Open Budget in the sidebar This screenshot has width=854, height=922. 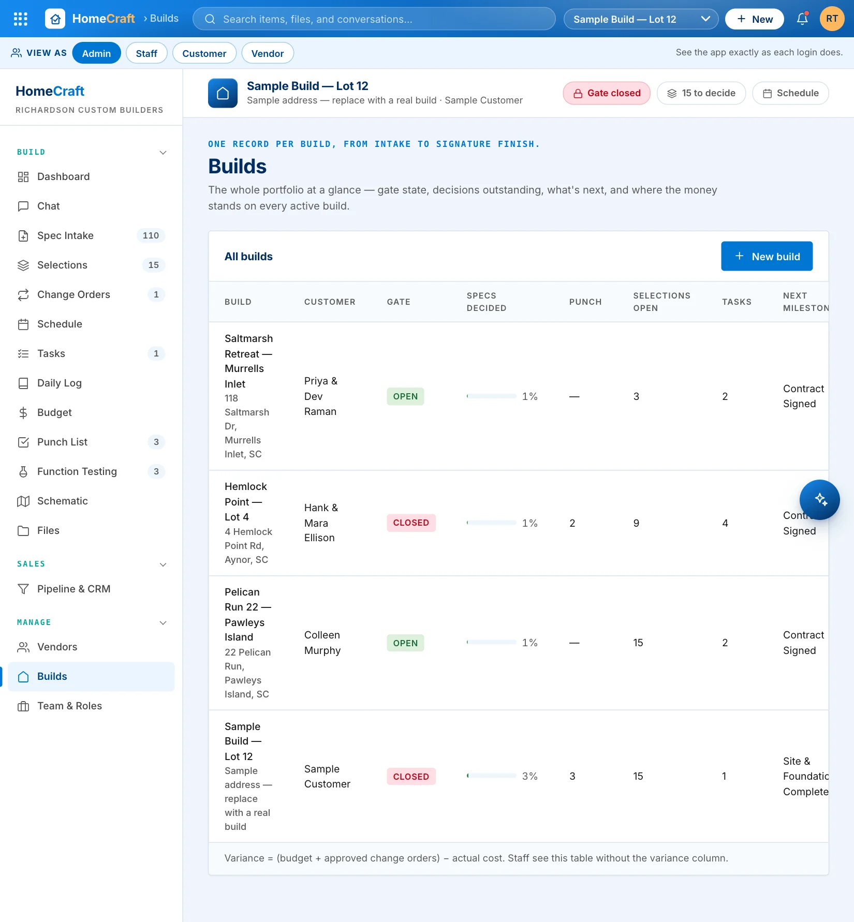(x=91, y=413)
